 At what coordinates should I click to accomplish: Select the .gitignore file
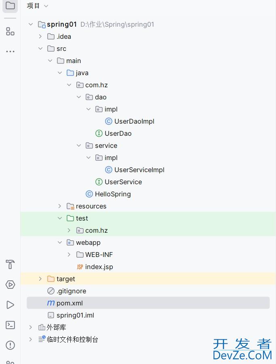click(x=71, y=291)
